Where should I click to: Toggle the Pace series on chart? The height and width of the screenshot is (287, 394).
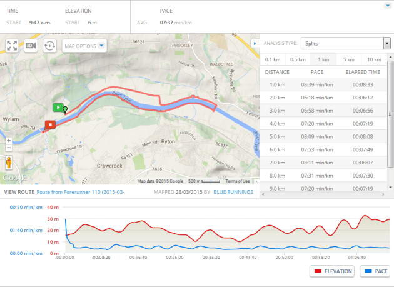click(x=375, y=271)
